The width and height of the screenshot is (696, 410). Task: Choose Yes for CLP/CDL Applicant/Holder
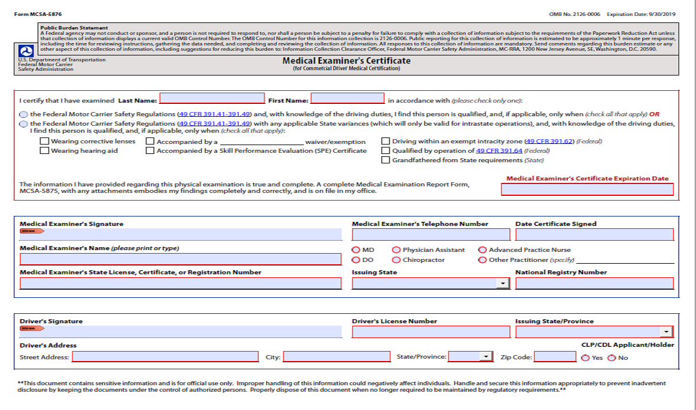[x=586, y=358]
